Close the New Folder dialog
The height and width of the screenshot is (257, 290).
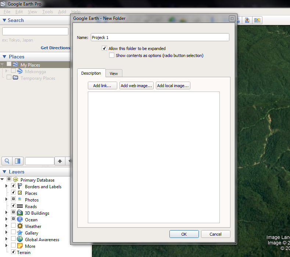click(x=232, y=18)
